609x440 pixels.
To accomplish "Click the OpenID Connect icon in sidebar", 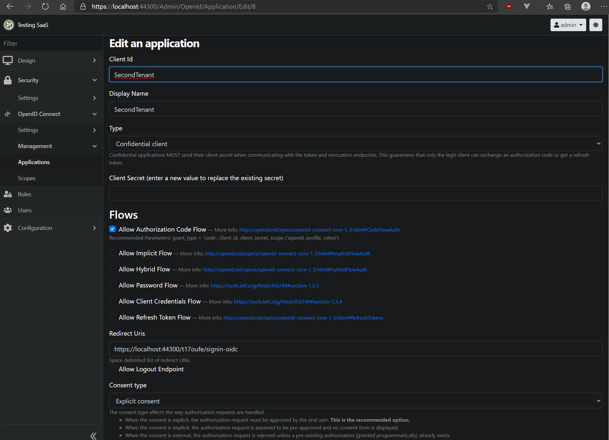I will point(8,114).
